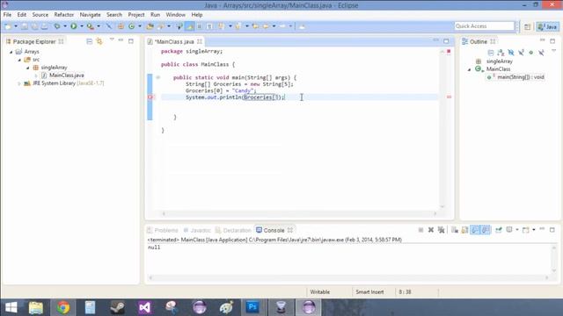Viewport: 563px width, 316px height.
Task: Open Photoshop from the taskbar
Action: 252,307
